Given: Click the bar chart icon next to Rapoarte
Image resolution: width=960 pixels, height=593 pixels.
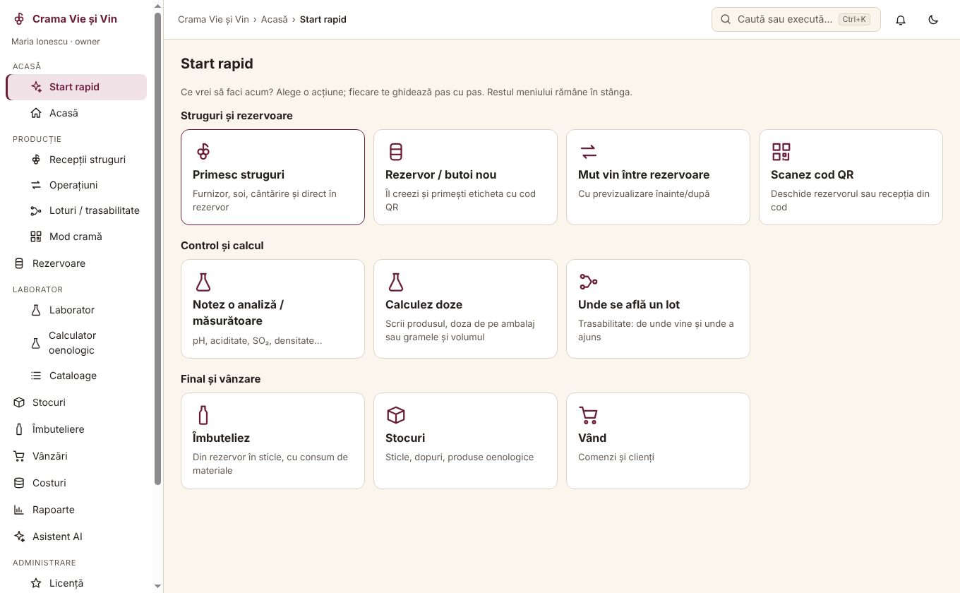Looking at the screenshot, I should 19,510.
